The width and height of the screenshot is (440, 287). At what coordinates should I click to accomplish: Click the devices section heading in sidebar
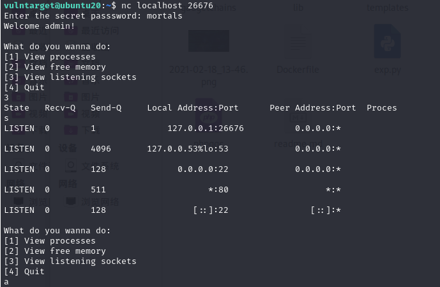tap(68, 148)
